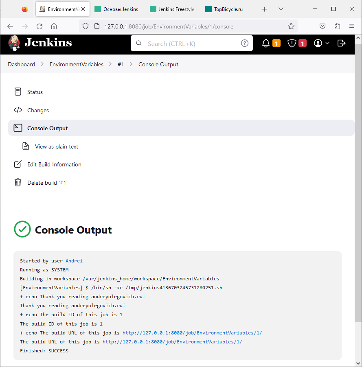
Task: Expand the chevron after #1 in the breadcrumb
Action: [131, 64]
